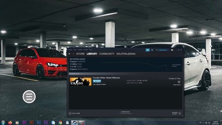
Task: Show hidden system tray icons arrow
Action: [x=204, y=123]
